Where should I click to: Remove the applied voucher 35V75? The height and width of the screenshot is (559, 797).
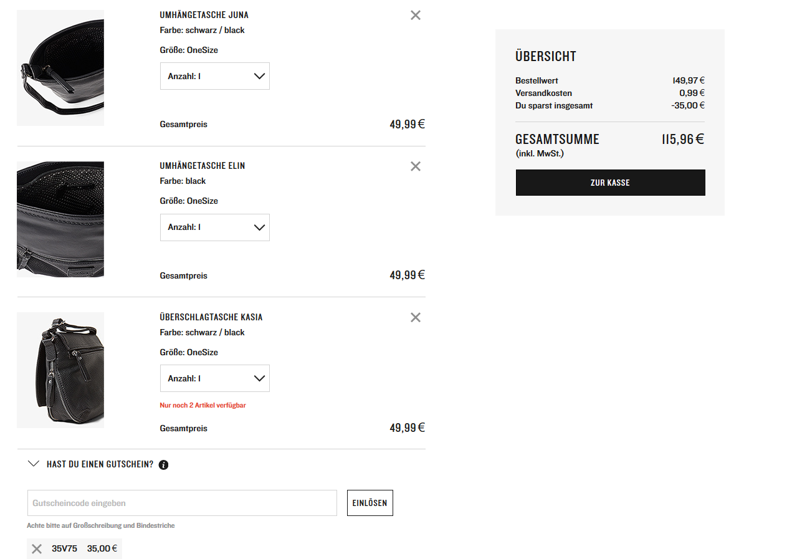pyautogui.click(x=37, y=549)
